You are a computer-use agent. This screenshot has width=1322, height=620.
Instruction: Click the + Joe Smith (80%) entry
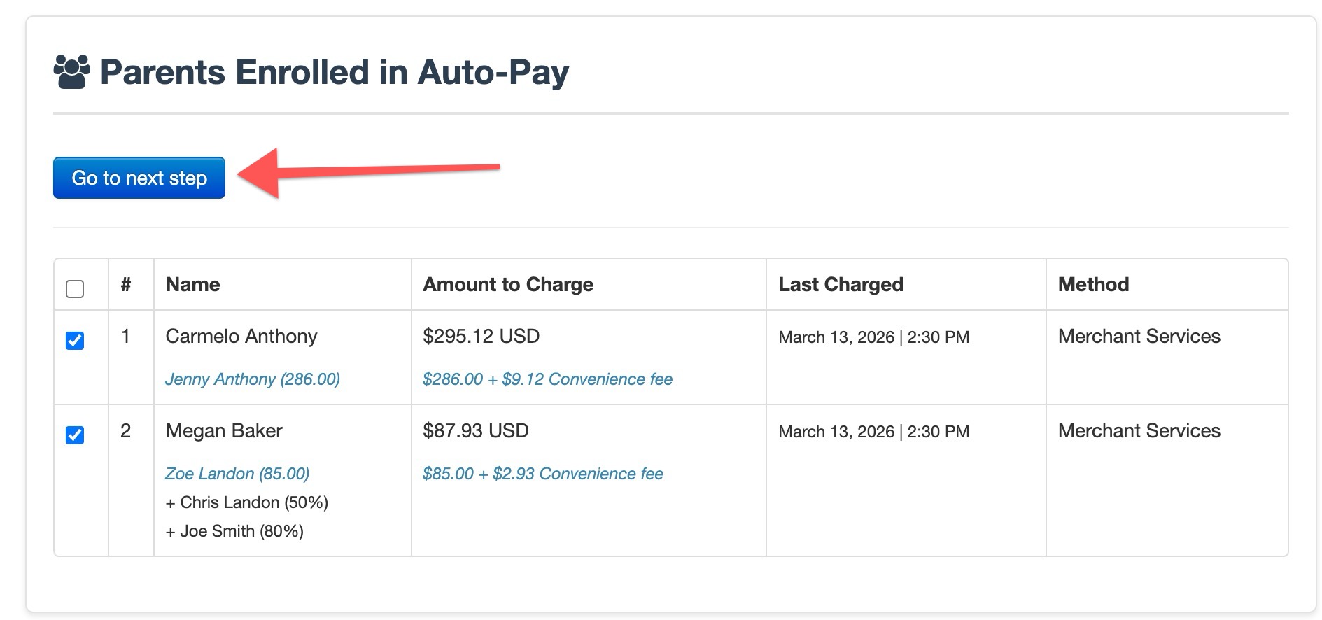click(234, 531)
